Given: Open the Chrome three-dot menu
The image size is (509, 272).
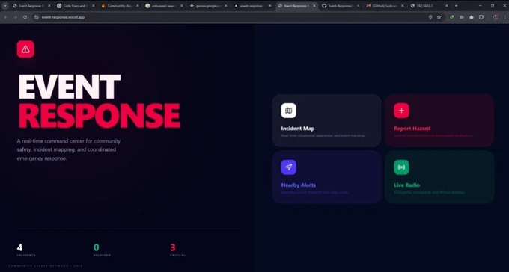Looking at the screenshot, I should pyautogui.click(x=505, y=17).
